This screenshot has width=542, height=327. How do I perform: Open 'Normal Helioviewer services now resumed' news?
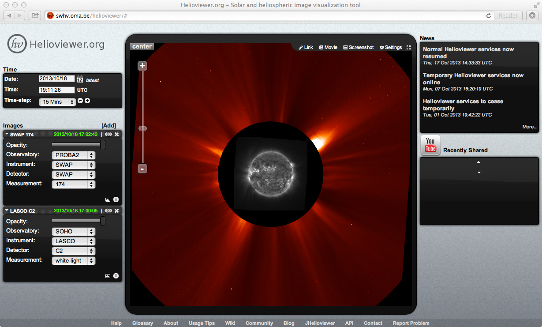468,53
